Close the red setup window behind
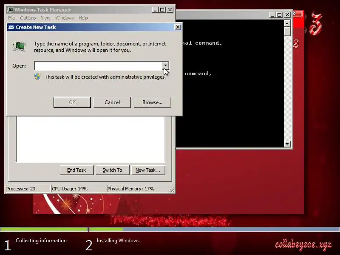This screenshot has width=340, height=255. 298,14
